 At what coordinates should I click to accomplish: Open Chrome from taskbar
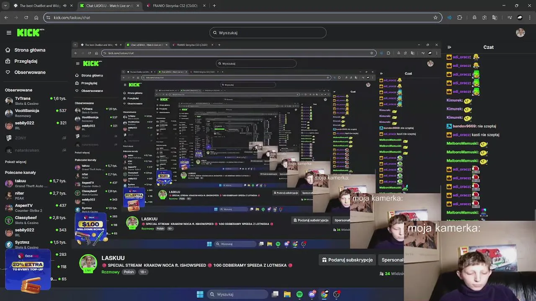click(324, 294)
